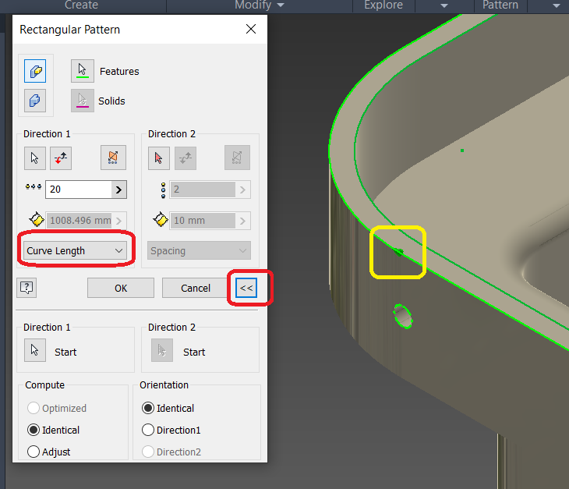
Task: Click Direction 1 Start point selector
Action: (x=35, y=350)
